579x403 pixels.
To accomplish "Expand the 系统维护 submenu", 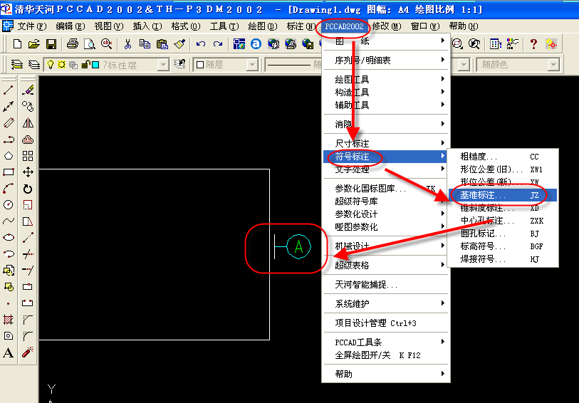I will click(x=386, y=304).
